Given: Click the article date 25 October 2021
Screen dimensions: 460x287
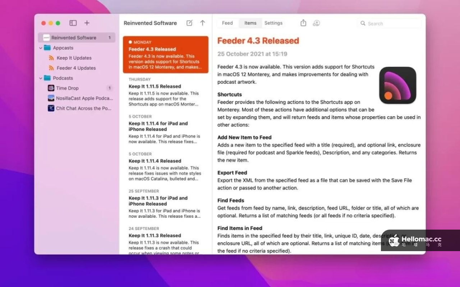Looking at the screenshot, I should pyautogui.click(x=252, y=54).
